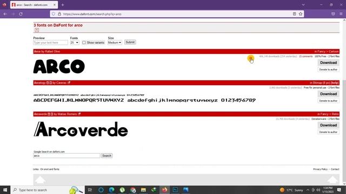
Task: Open Task View in taskbar
Action: click(x=90, y=190)
